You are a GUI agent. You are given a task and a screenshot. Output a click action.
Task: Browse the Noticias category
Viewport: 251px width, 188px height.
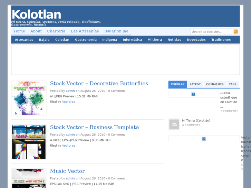coord(174,40)
